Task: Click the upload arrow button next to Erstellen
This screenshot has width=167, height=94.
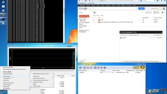Action: click(88, 16)
